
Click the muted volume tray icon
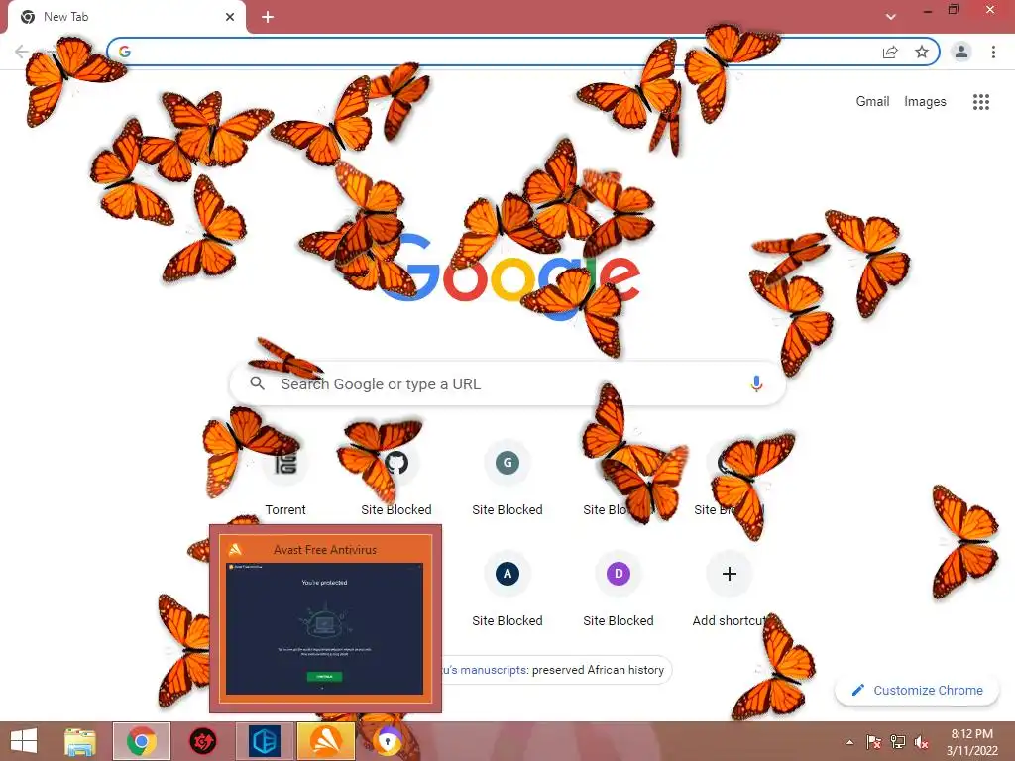pyautogui.click(x=922, y=742)
